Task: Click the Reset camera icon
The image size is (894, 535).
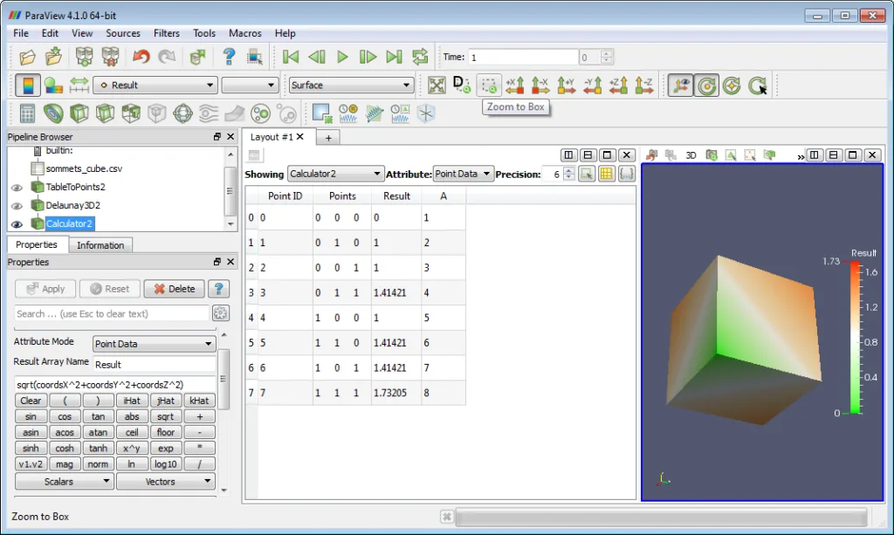Action: 437,86
